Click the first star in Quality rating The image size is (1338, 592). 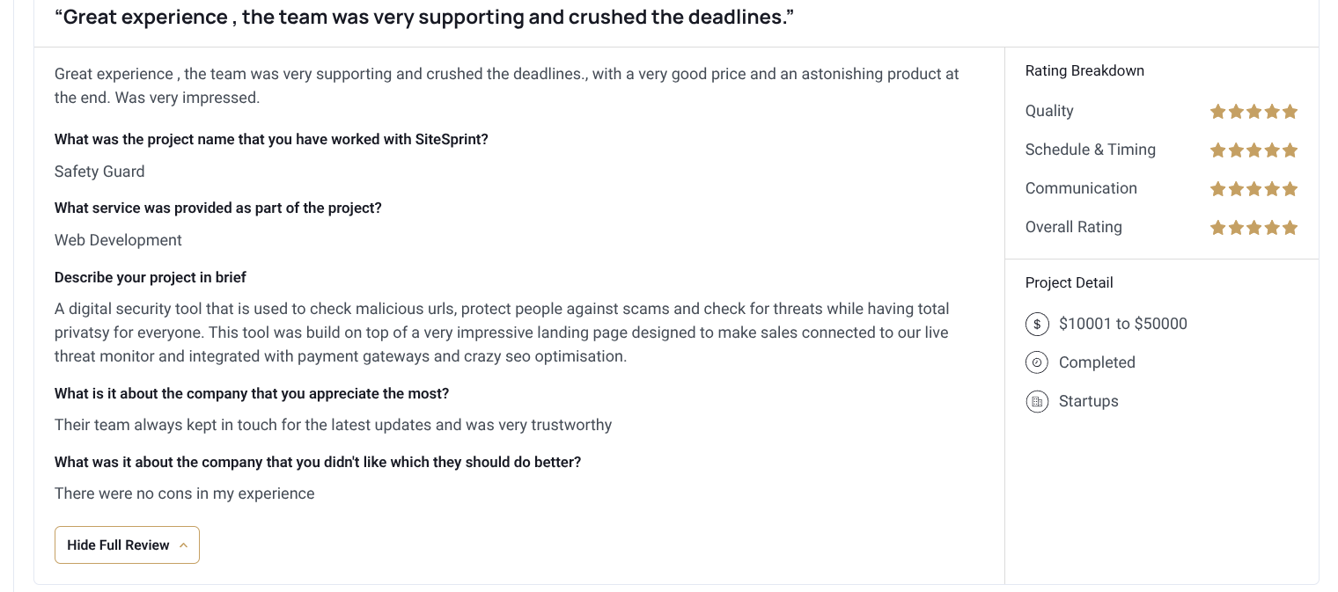(x=1218, y=112)
